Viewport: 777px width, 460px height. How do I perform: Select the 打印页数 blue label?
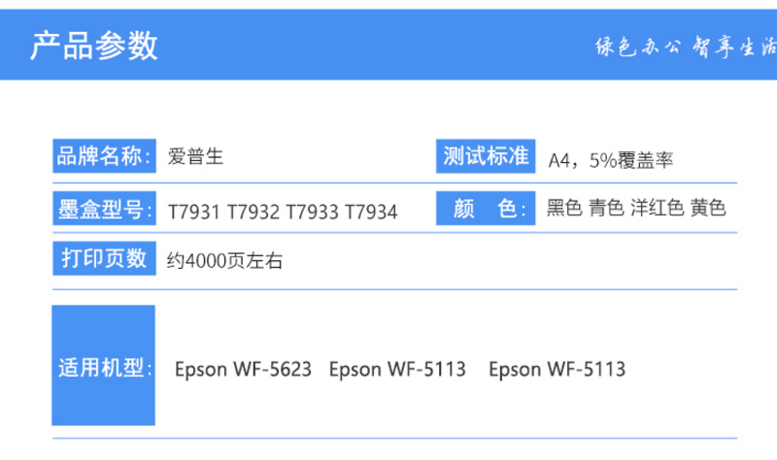point(103,259)
